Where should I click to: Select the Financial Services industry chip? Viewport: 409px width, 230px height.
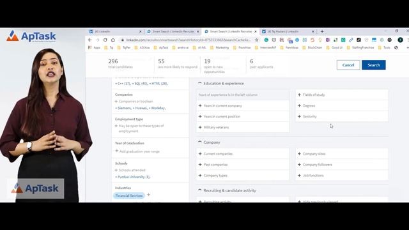129,195
